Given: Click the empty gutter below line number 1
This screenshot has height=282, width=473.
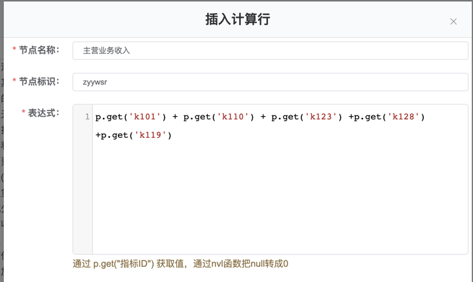Looking at the screenshot, I should pyautogui.click(x=83, y=197).
